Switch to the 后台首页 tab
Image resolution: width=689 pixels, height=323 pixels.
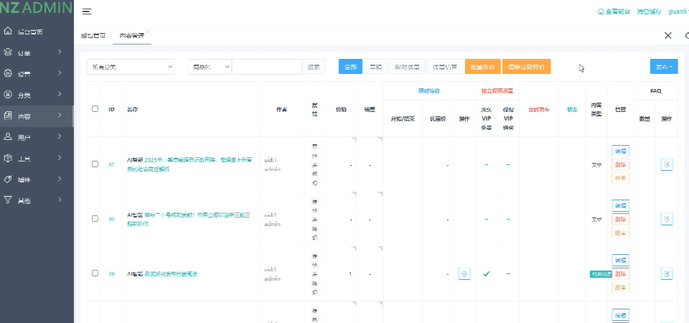[x=93, y=36]
